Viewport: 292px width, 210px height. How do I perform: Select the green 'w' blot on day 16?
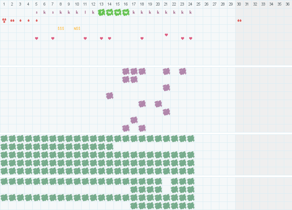(x=126, y=12)
